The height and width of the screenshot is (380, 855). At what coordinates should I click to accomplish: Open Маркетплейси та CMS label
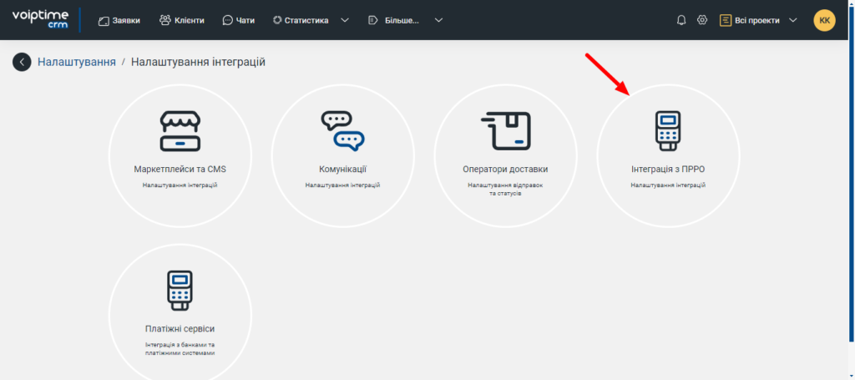[x=180, y=170]
